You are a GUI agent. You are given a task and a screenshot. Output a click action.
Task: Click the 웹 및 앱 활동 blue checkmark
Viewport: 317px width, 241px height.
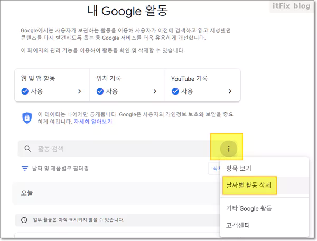25,91
